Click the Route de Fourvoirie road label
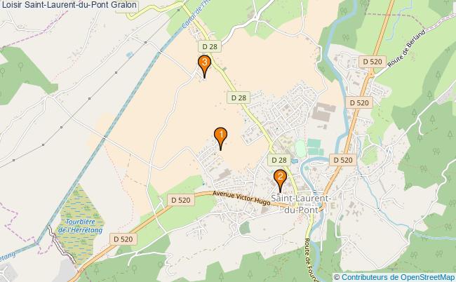 (x=308, y=260)
